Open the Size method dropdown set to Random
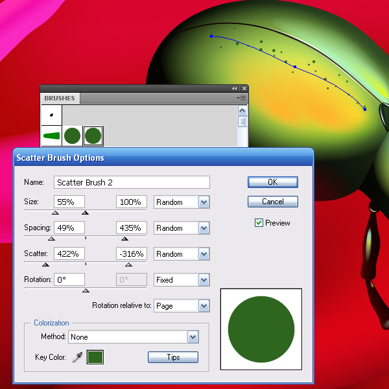Image resolution: width=389 pixels, height=389 pixels. point(182,202)
